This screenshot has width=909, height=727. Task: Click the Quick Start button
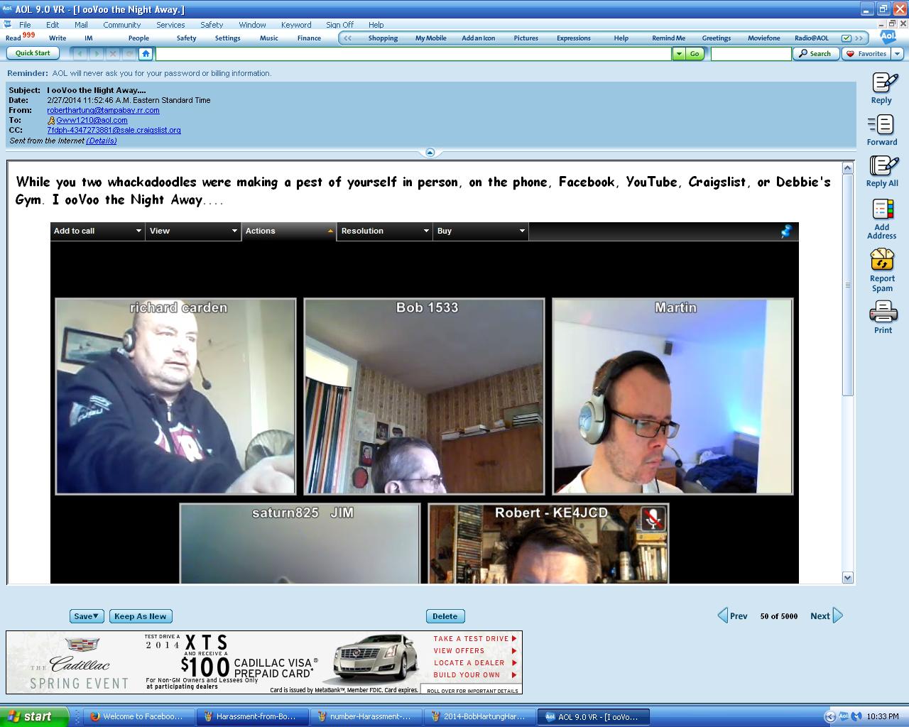pos(33,53)
